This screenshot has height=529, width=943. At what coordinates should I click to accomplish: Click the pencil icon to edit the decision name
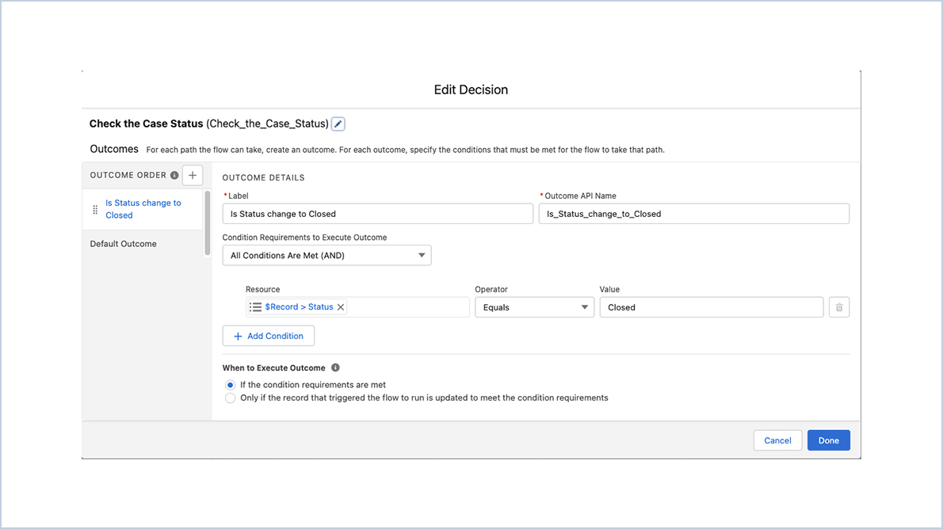point(338,124)
